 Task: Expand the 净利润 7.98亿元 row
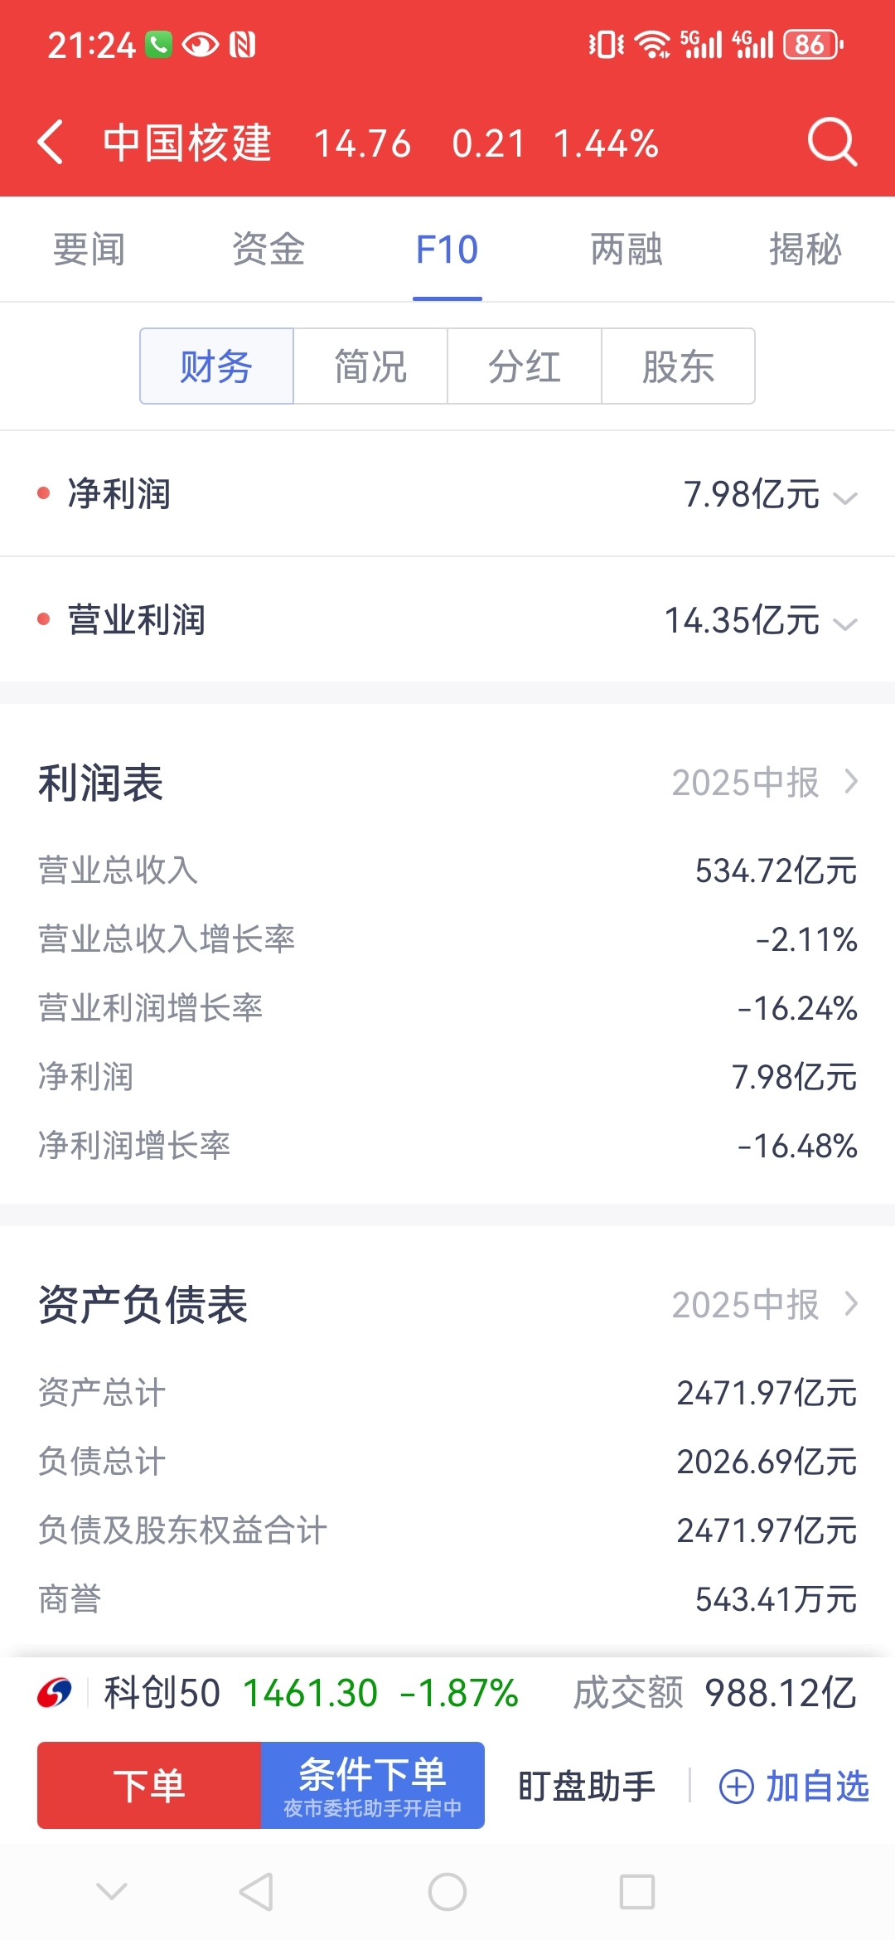point(844,497)
